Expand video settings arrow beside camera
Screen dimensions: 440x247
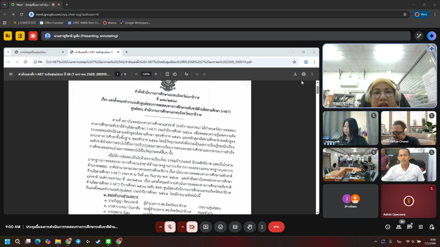(x=182, y=227)
